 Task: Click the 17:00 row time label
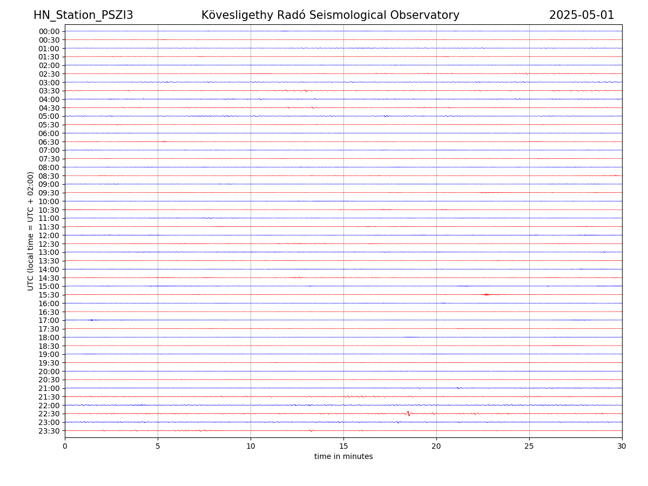49,320
